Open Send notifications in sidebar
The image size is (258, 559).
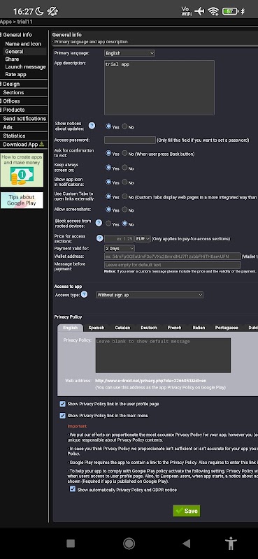(24, 118)
